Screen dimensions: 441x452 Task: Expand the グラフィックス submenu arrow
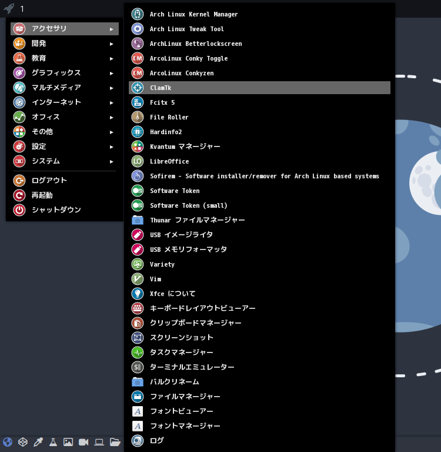[x=112, y=73]
